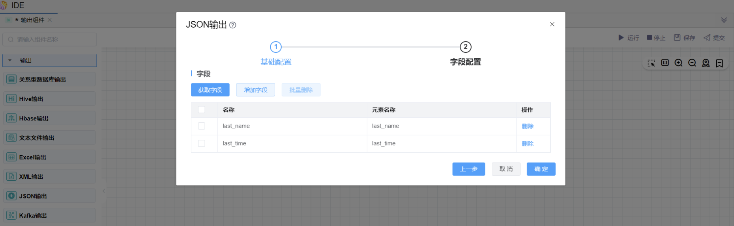Click 确定 to confirm the dialog

541,169
